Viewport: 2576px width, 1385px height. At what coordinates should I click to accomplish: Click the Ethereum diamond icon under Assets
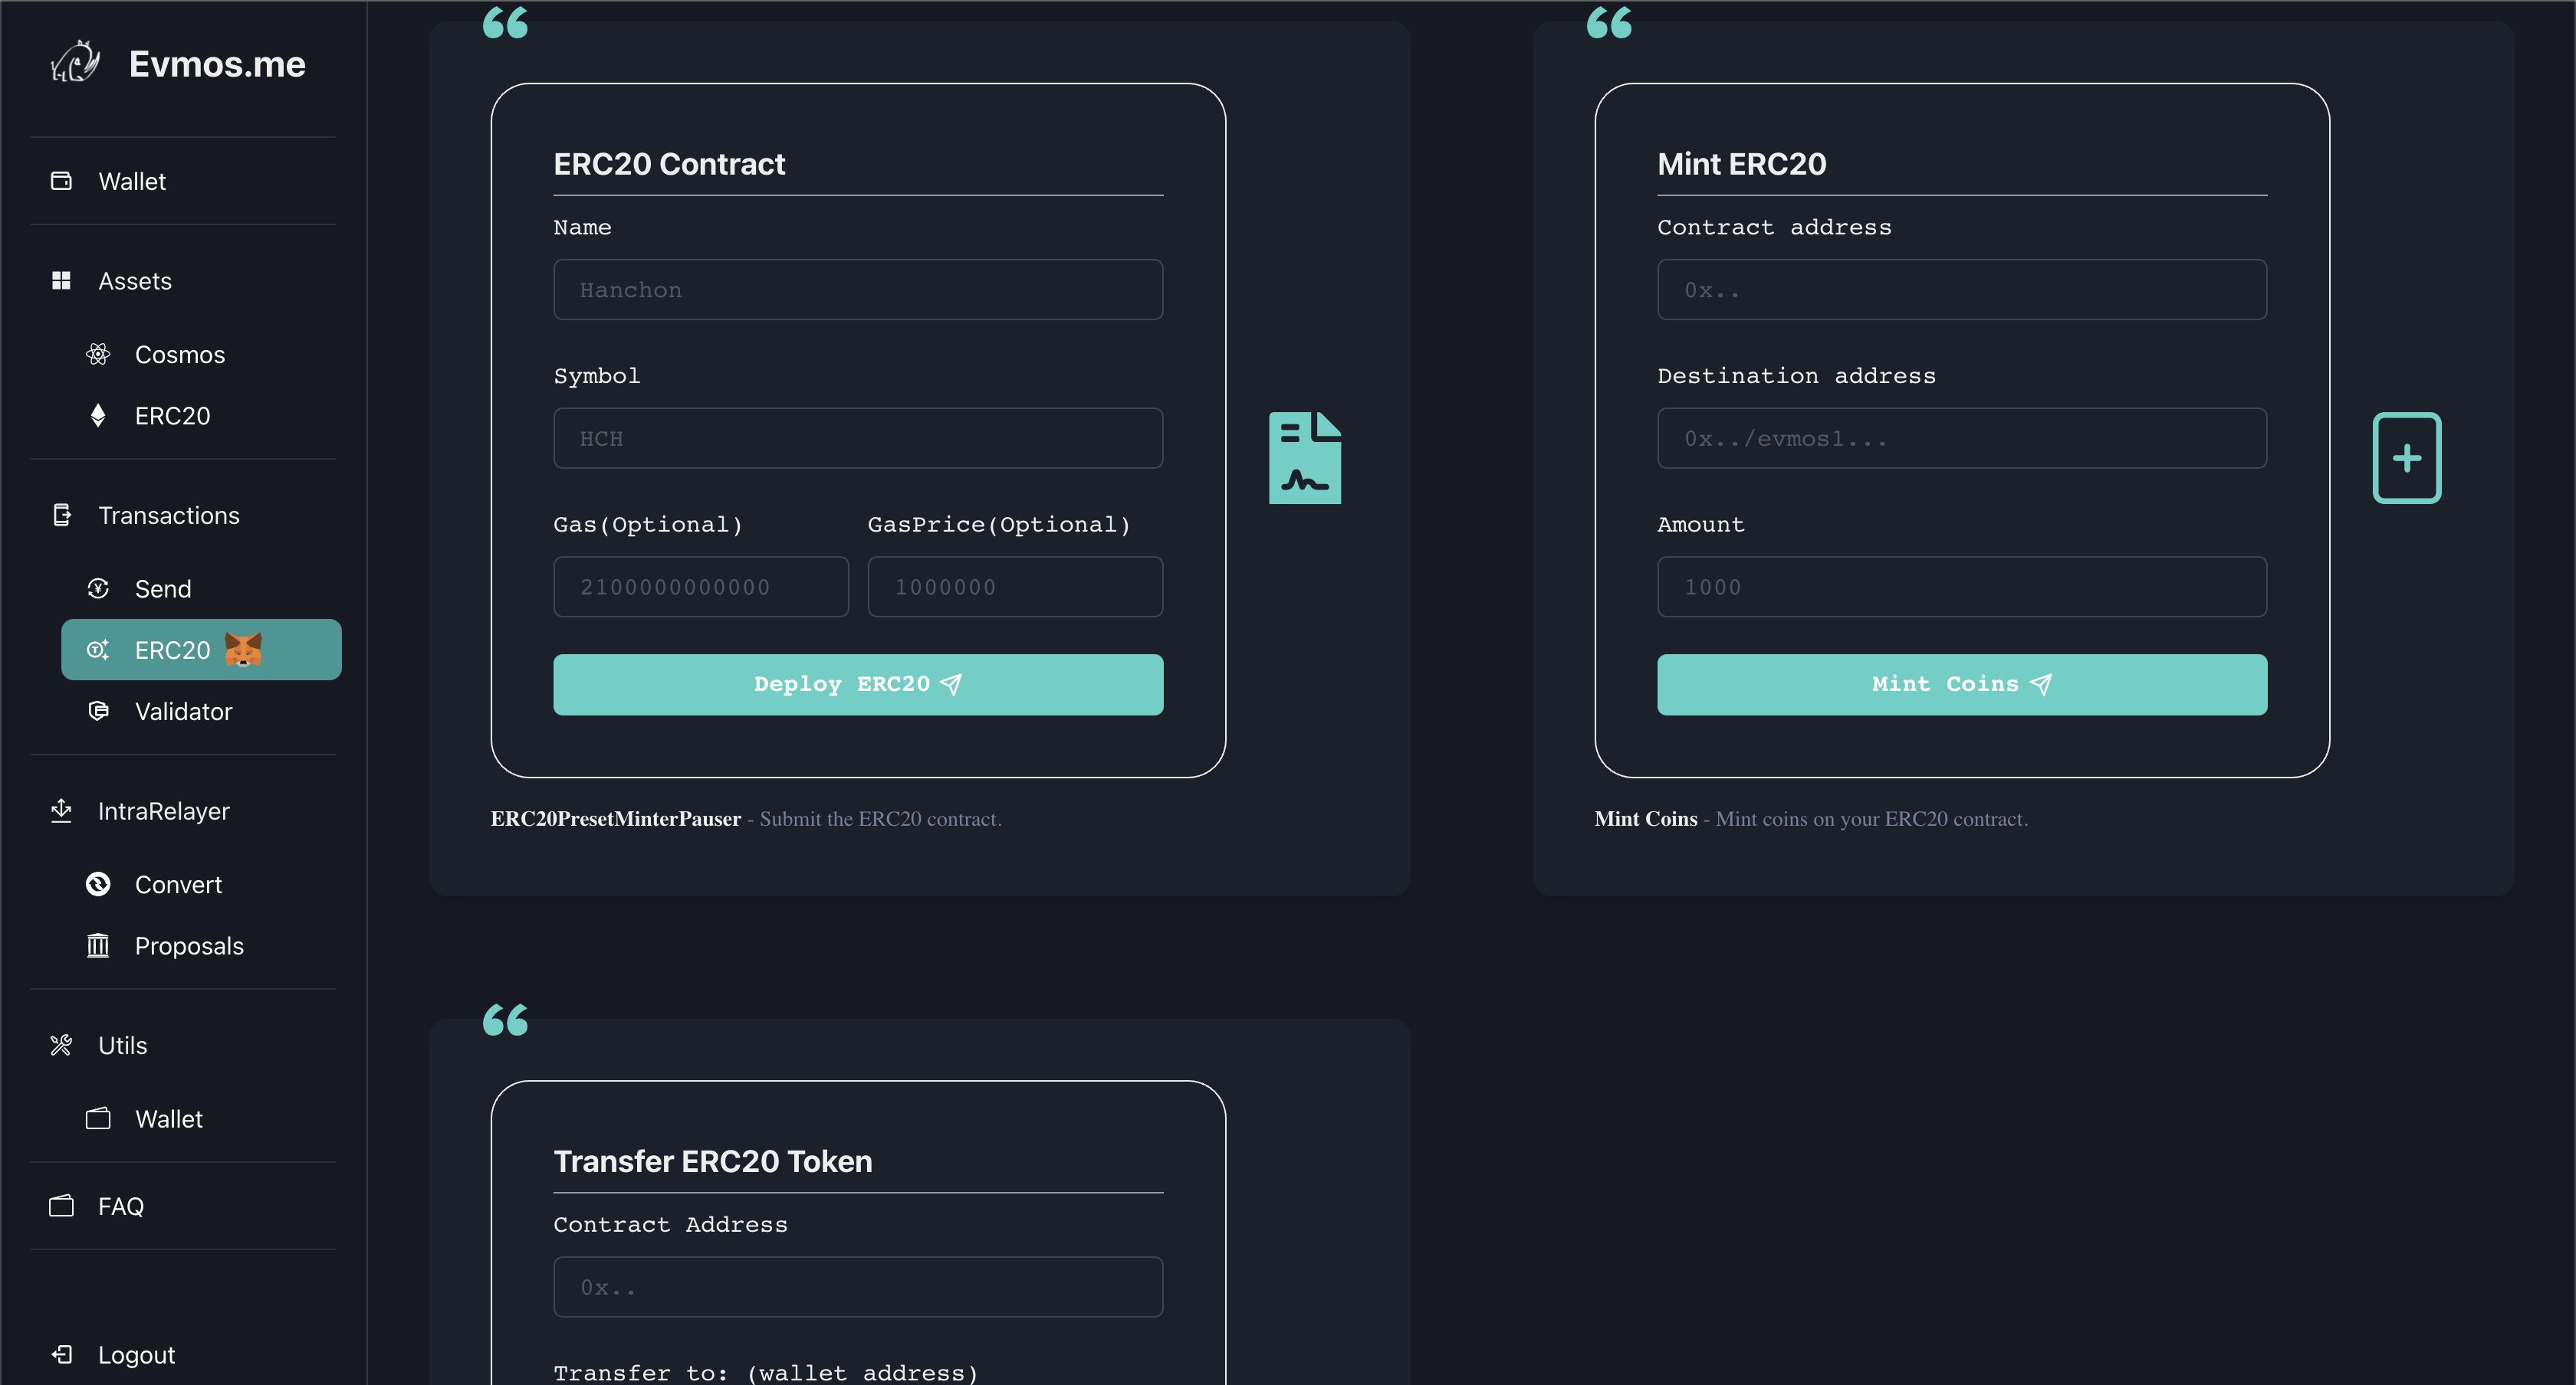click(98, 416)
